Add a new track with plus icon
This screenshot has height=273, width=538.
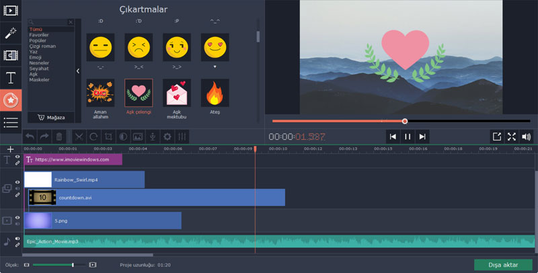[x=10, y=149]
